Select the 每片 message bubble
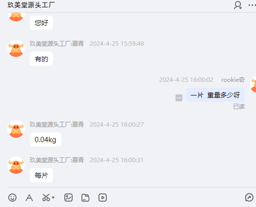Image resolution: width=256 pixels, height=207 pixels. point(41,175)
